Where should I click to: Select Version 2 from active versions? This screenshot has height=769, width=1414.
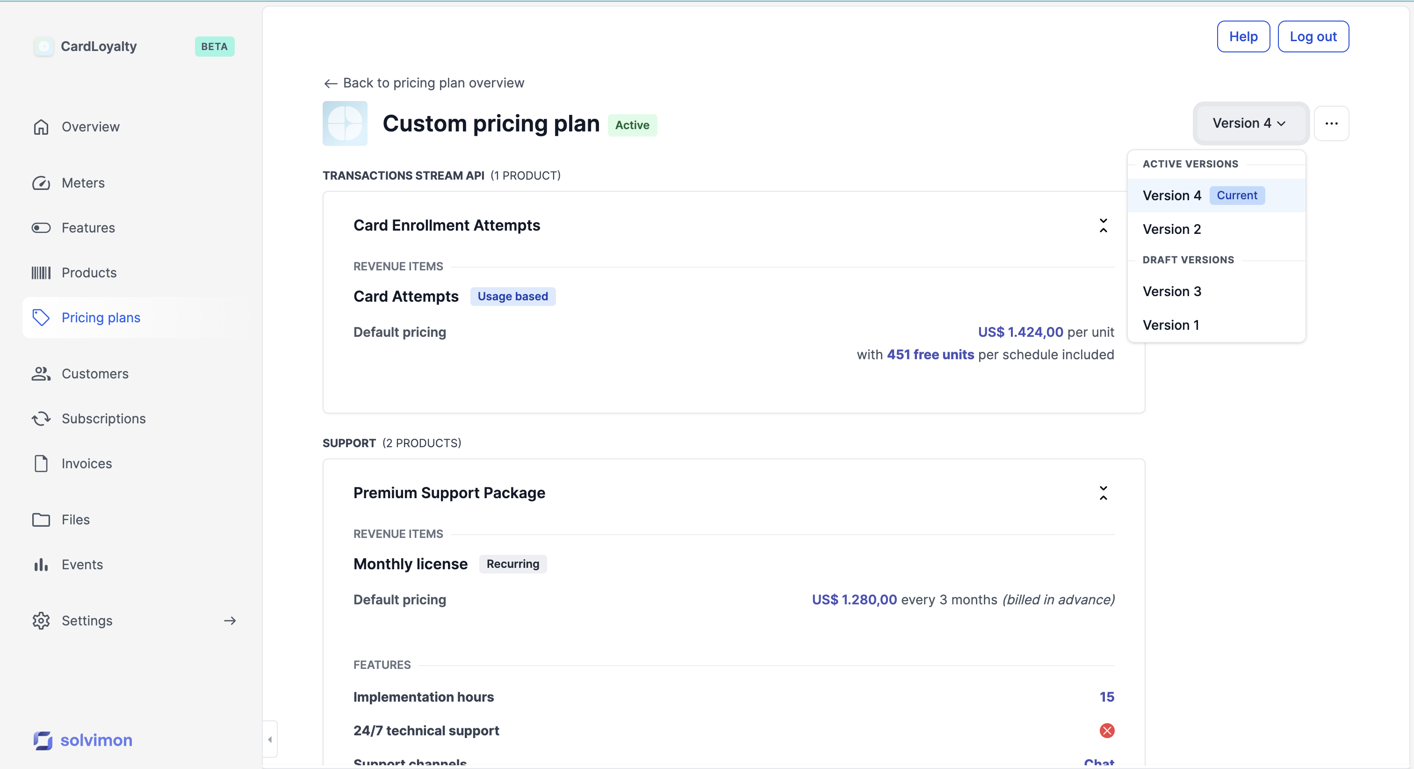[1171, 229]
